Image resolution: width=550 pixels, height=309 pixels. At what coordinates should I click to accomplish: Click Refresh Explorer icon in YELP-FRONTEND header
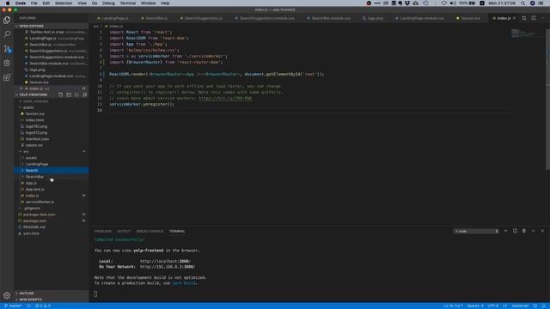click(76, 94)
